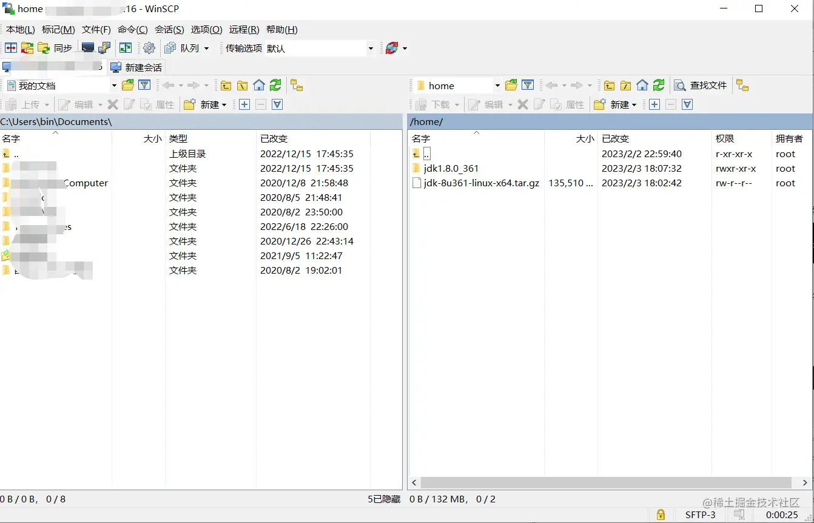The width and height of the screenshot is (814, 523).
Task: Select the jdk1.8.0_361 folder
Action: [x=451, y=169]
